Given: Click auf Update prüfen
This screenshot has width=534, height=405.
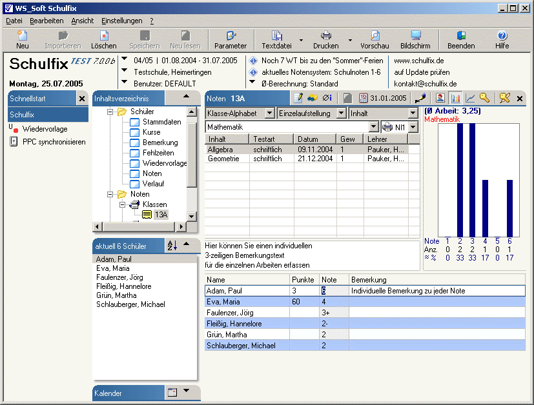Looking at the screenshot, I should coord(422,72).
